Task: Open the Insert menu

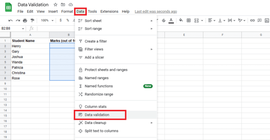Action: point(53,12)
